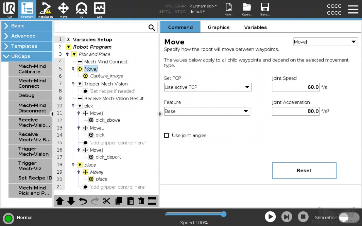This screenshot has width=362, height=226.
Task: Open the hamburger menu
Action: pos(353,9)
